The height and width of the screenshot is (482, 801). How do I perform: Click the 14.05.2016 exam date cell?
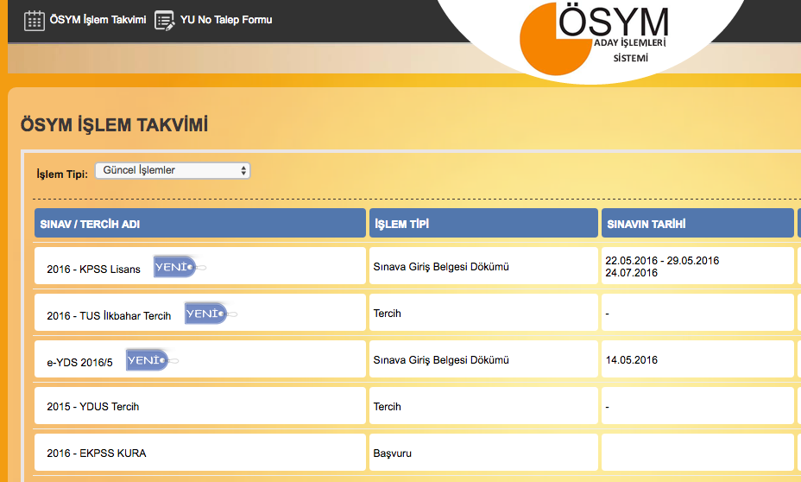pos(631,360)
